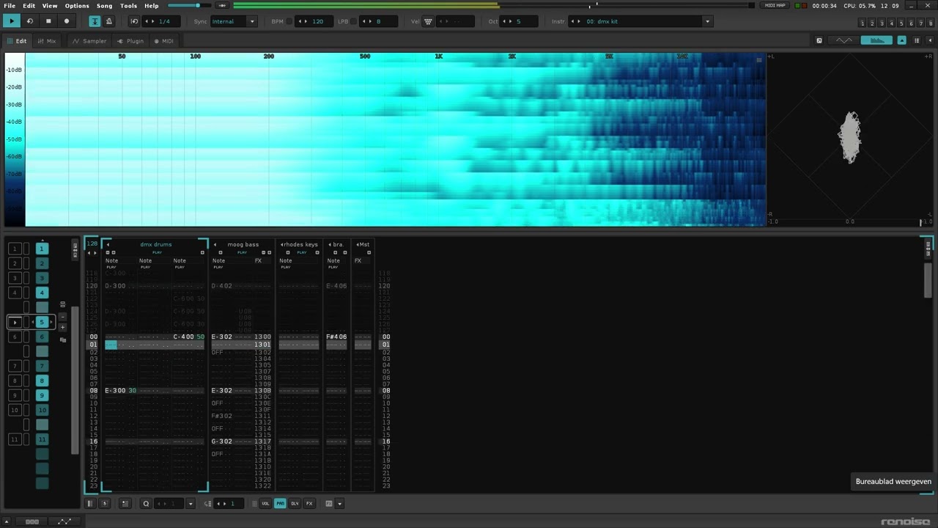Toggle pattern loop playback button
938x528 pixels.
(x=30, y=21)
